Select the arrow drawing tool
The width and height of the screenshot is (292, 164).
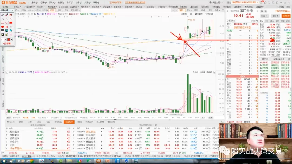click(x=11, y=19)
